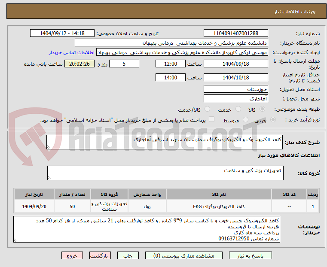
Task: Click the price validity date 1404/10/18
Action: click(x=235, y=77)
